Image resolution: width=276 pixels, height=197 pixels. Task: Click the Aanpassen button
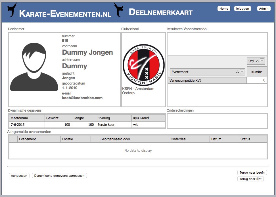(19, 176)
